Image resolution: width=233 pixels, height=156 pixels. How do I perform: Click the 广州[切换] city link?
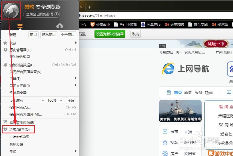(224, 52)
